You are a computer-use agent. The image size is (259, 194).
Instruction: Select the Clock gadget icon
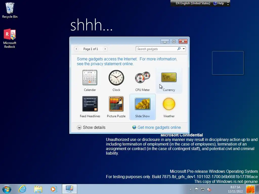[x=116, y=78]
